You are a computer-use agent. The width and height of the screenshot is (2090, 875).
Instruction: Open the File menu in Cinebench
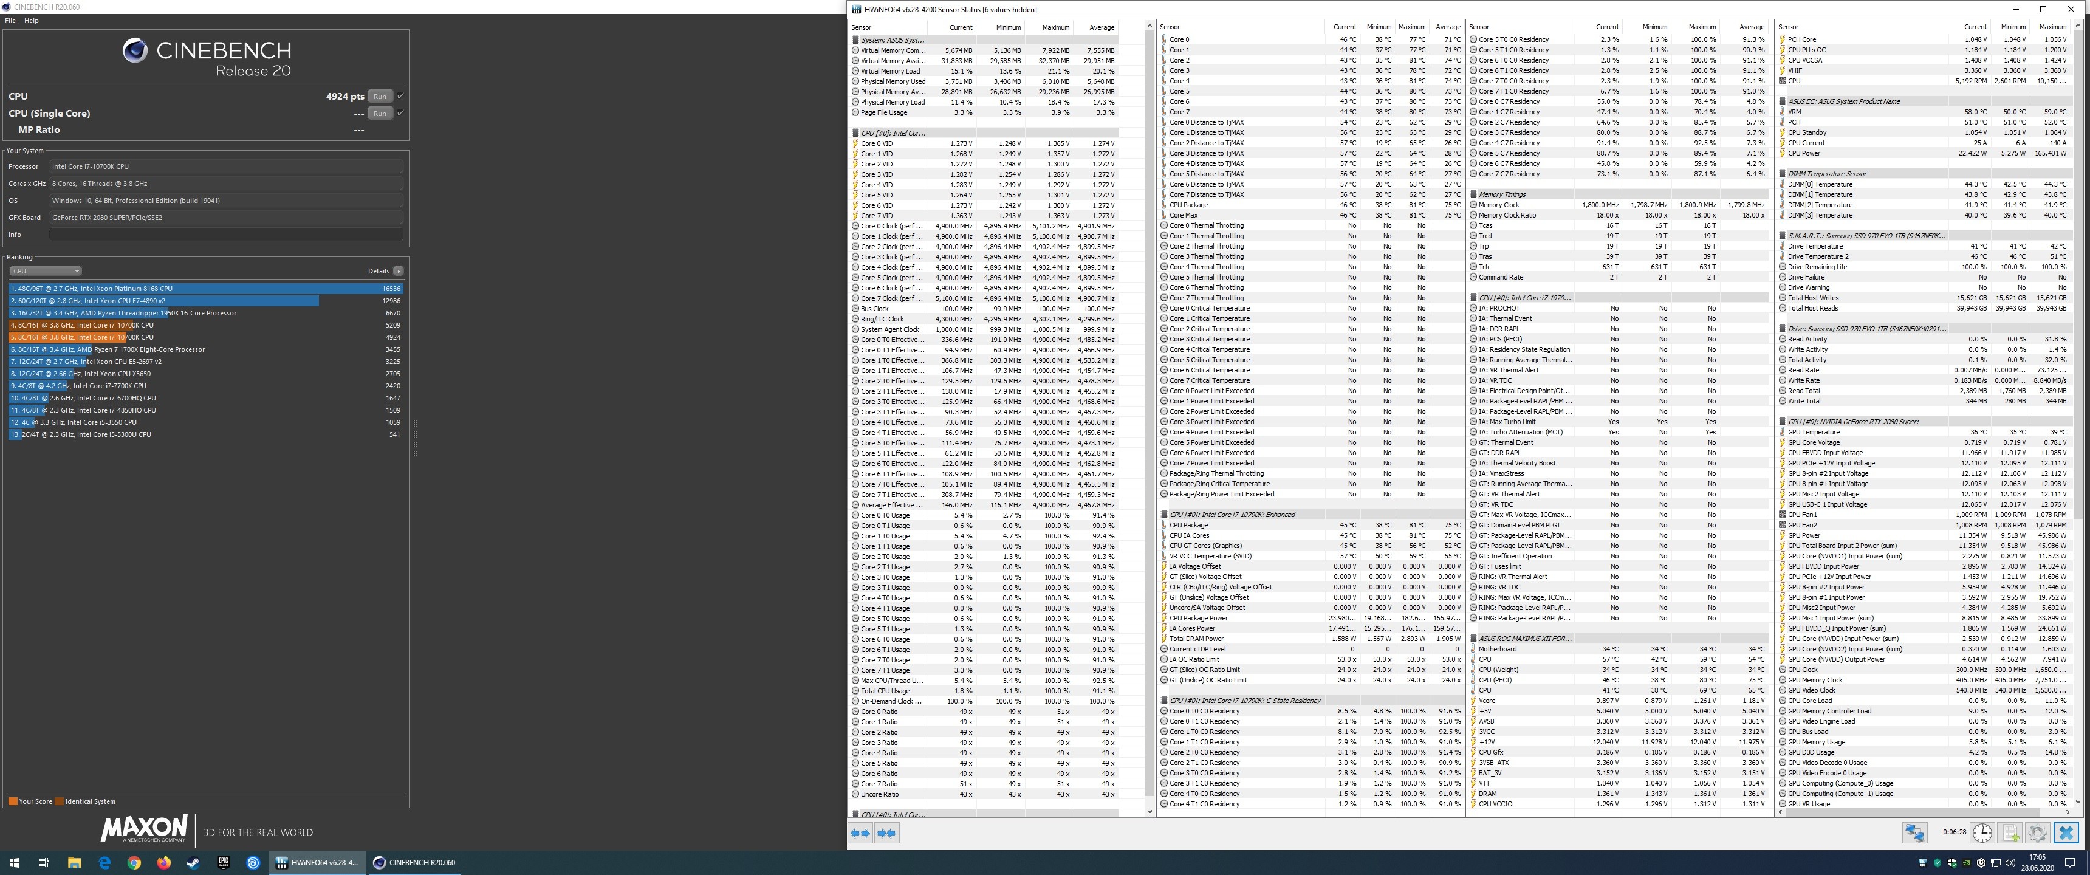pyautogui.click(x=10, y=20)
